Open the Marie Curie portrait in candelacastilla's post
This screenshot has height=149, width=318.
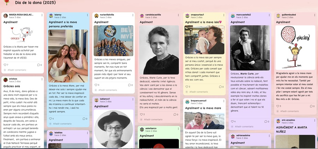pos(159,50)
